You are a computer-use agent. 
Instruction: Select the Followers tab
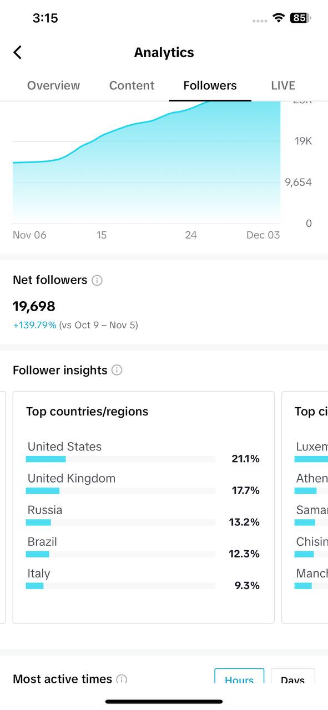(x=210, y=85)
